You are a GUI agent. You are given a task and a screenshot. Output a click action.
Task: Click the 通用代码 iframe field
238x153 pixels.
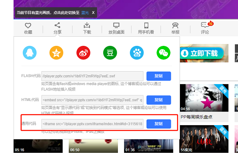93,124
